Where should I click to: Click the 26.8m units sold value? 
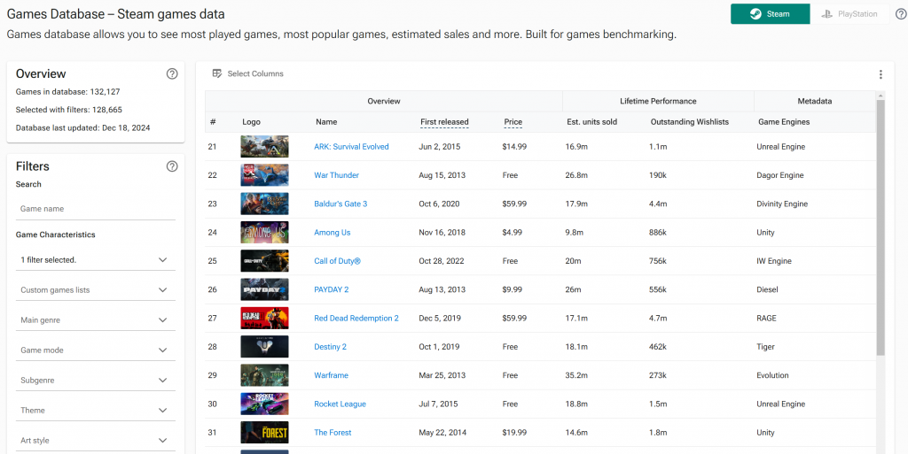click(x=576, y=175)
